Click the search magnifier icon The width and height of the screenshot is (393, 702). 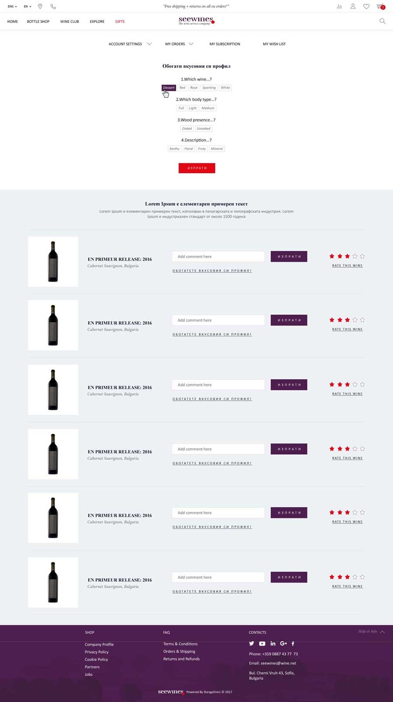(383, 21)
